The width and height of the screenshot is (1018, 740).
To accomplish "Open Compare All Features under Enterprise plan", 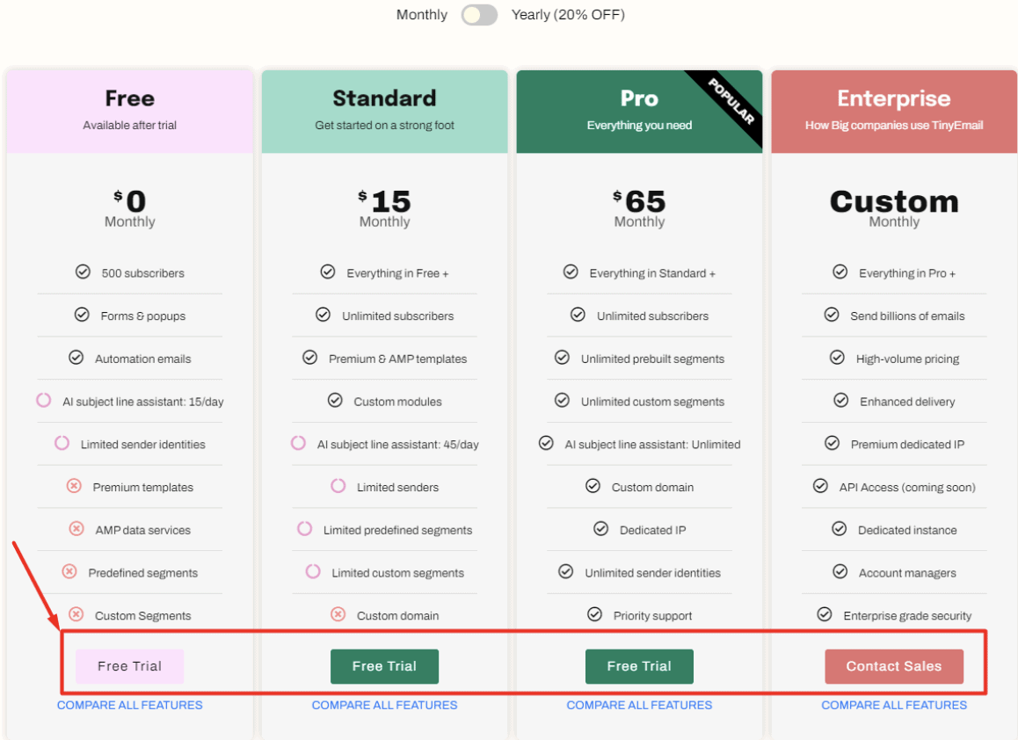I will (x=894, y=705).
